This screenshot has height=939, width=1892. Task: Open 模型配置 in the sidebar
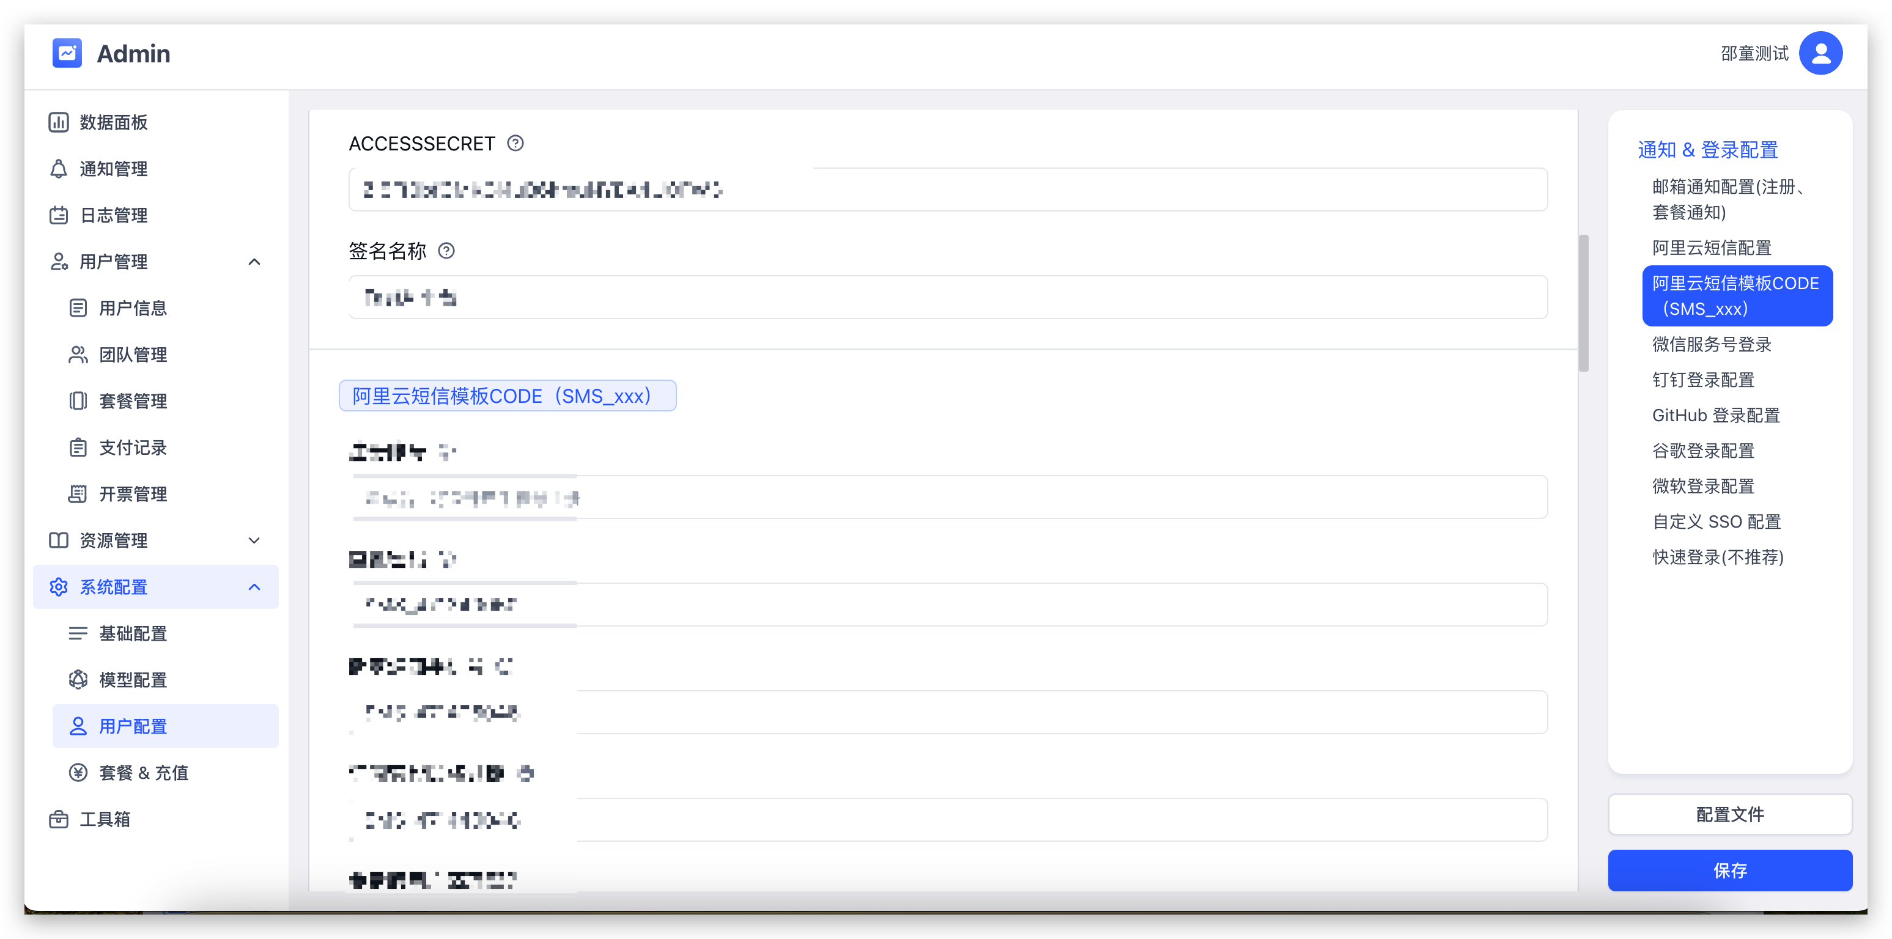click(x=133, y=680)
